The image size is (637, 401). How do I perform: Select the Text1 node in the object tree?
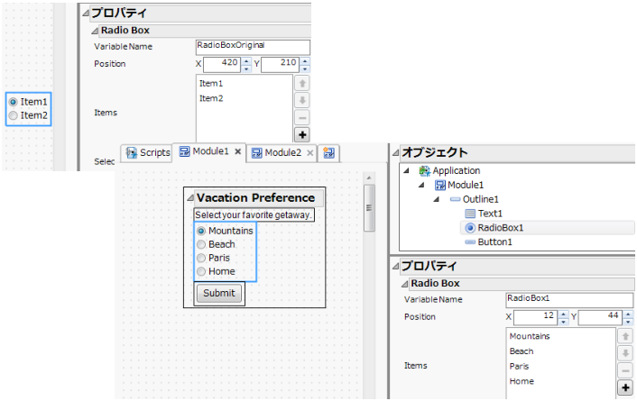(x=492, y=214)
